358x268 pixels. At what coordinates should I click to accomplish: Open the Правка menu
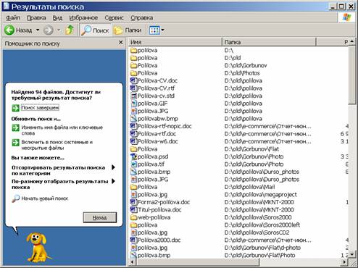coord(36,17)
